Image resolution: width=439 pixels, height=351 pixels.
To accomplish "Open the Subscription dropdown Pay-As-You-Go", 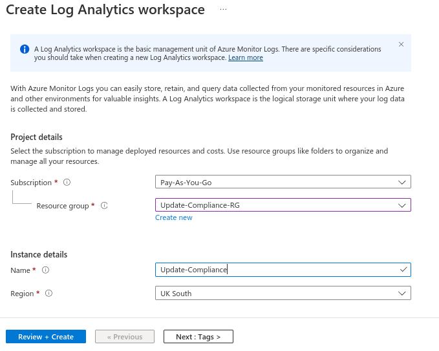I will pyautogui.click(x=283, y=182).
